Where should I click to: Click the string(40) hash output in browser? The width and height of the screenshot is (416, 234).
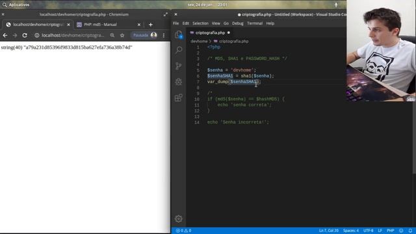click(66, 47)
